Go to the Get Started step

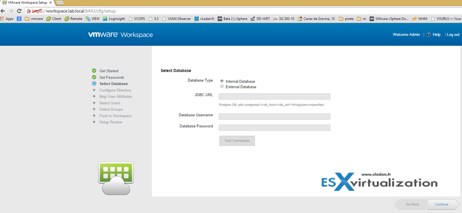pos(109,71)
